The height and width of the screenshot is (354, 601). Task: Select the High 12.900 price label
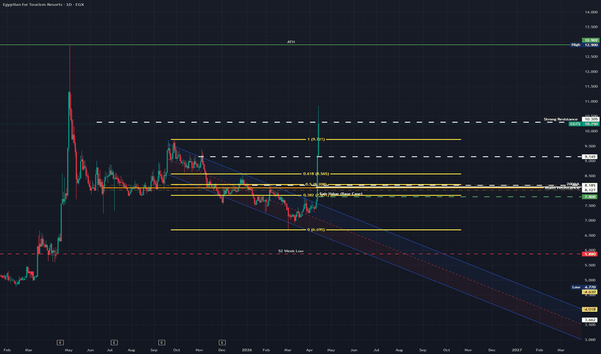tap(585, 45)
